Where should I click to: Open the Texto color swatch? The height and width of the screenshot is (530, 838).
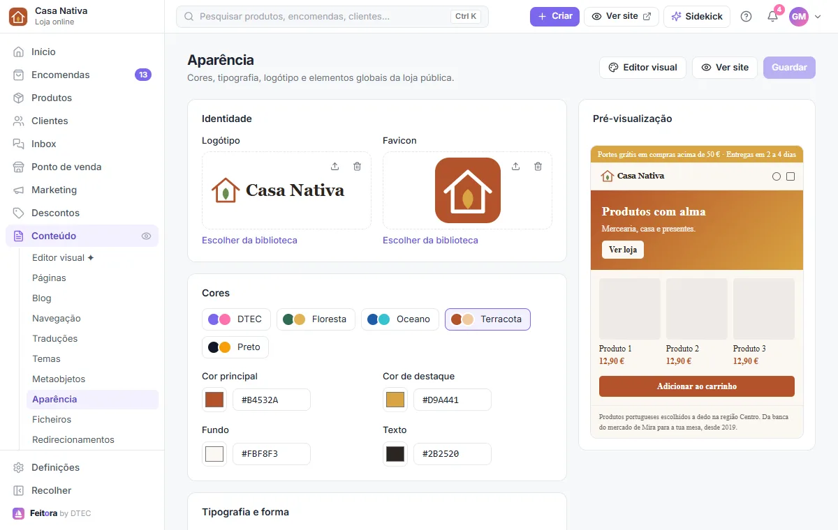coord(395,453)
